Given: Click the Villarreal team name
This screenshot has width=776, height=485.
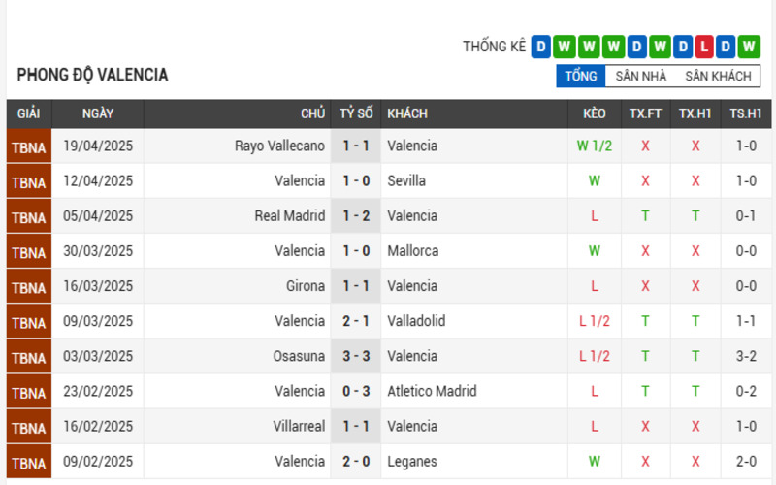Looking at the screenshot, I should pyautogui.click(x=299, y=427).
